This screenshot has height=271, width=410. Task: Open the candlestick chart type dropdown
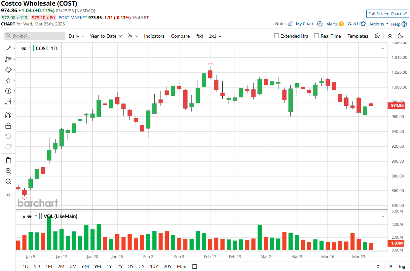[132, 36]
